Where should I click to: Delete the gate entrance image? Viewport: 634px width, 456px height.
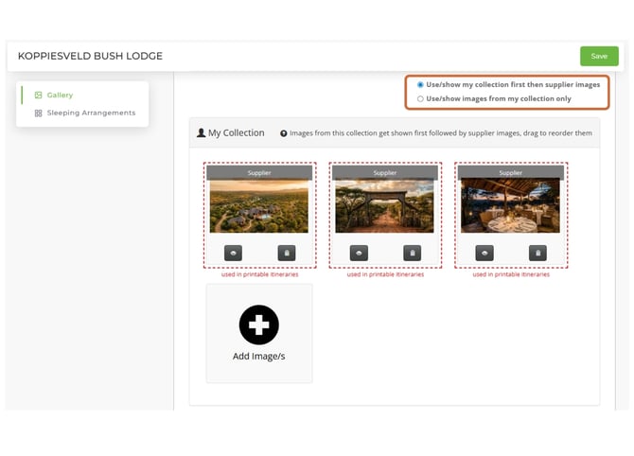[412, 253]
